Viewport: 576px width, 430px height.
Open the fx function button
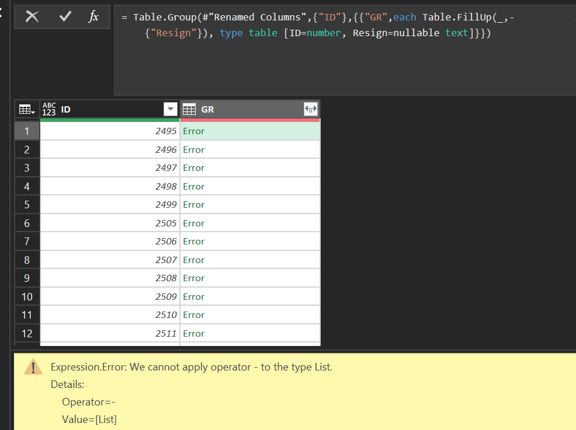pos(93,16)
